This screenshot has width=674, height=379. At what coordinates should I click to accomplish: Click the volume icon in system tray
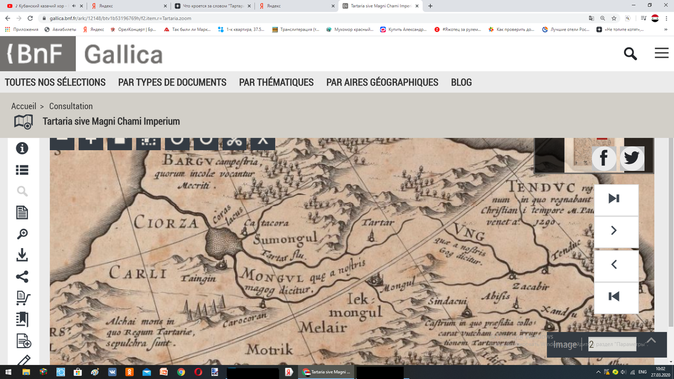click(625, 372)
